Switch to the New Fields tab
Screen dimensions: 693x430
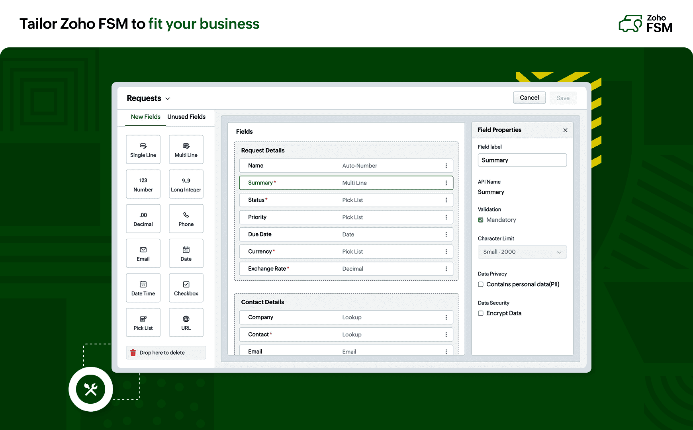click(x=145, y=117)
